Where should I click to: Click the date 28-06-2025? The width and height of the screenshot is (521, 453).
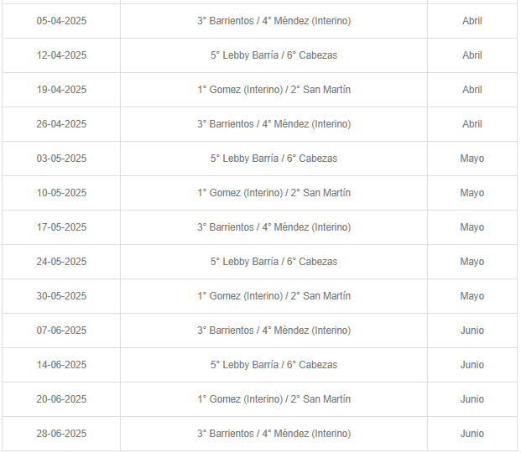[61, 434]
